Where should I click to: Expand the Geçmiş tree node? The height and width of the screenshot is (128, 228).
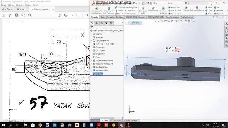92,34
